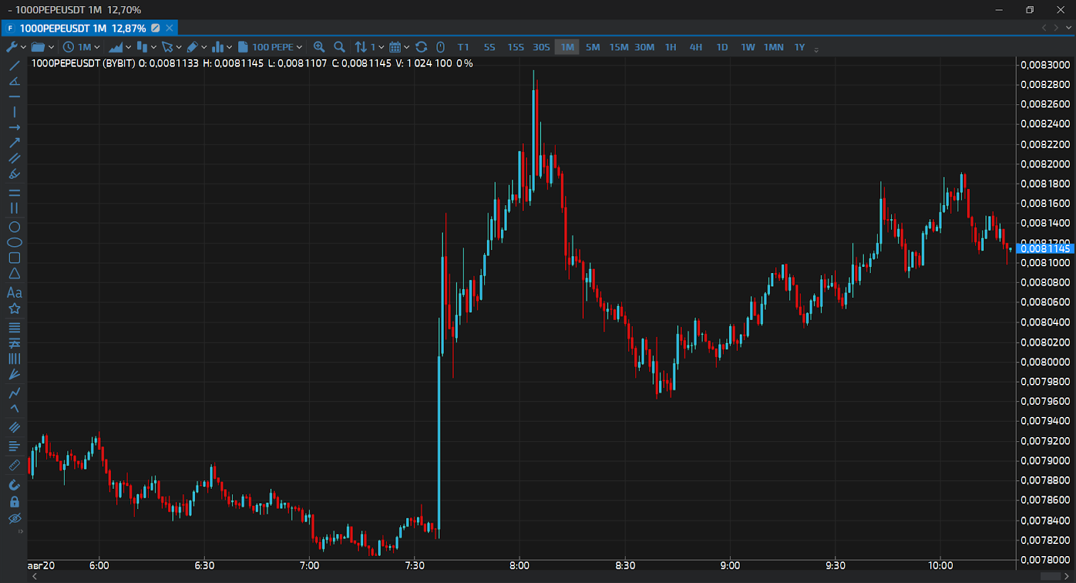This screenshot has height=583, width=1076.
Task: Toggle the lock drawings icon
Action: (x=14, y=502)
